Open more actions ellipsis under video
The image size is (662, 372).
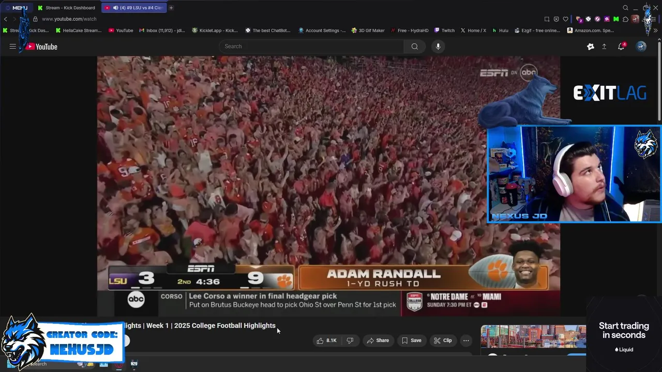pyautogui.click(x=466, y=340)
